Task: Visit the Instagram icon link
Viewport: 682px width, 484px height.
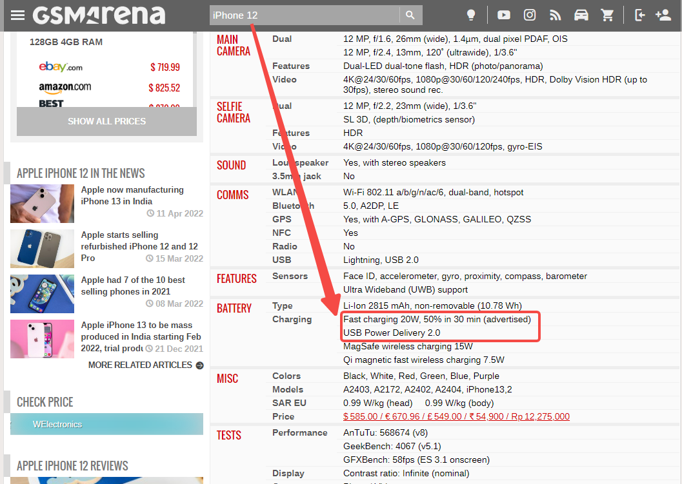Action: 530,15
